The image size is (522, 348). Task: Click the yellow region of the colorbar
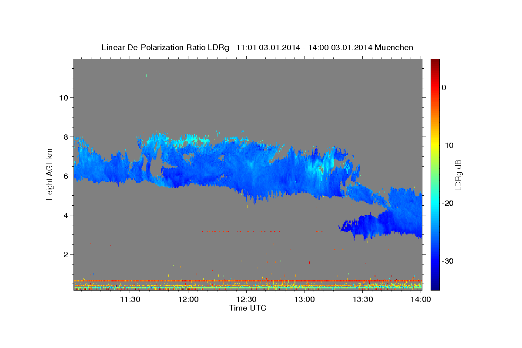(435, 144)
